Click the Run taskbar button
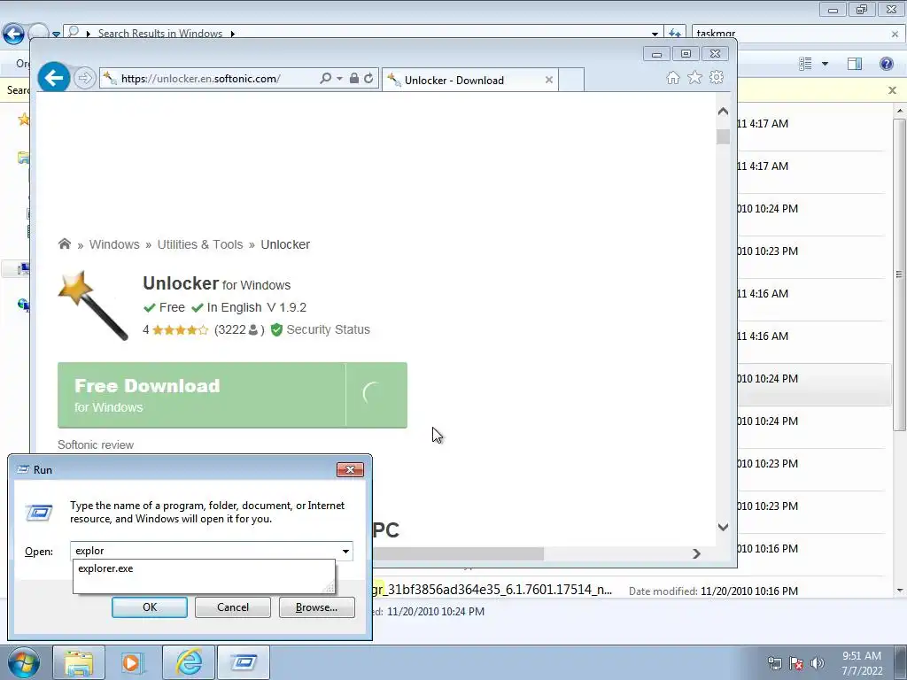 pos(244,662)
